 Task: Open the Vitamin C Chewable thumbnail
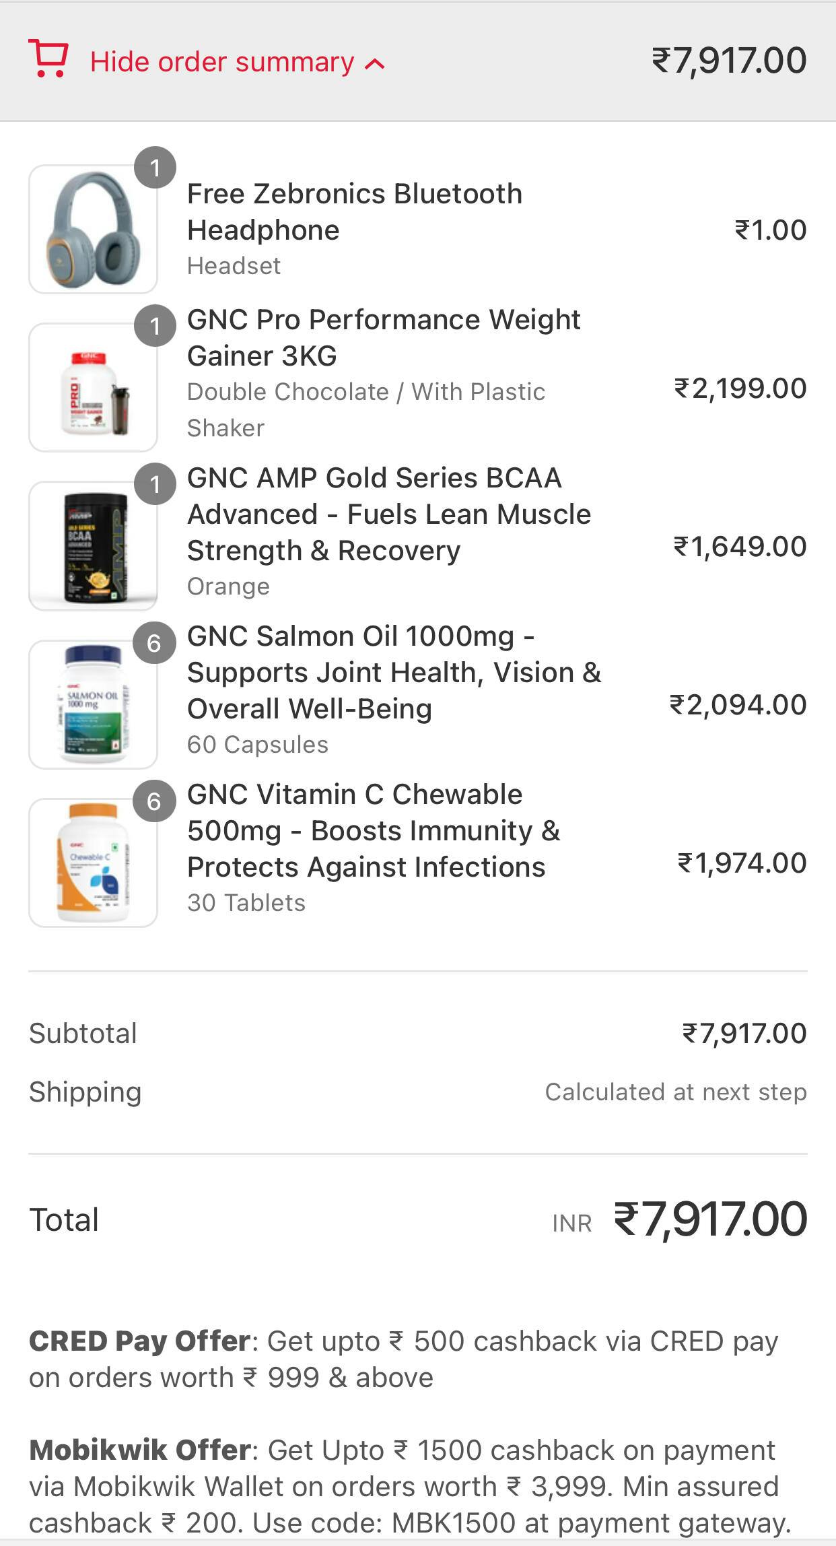pyautogui.click(x=93, y=863)
